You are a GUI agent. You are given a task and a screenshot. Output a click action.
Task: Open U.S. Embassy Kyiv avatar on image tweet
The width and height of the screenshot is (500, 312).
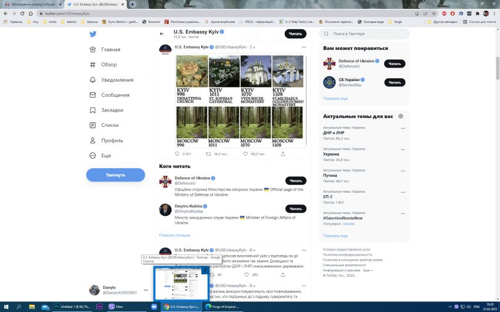(x=165, y=50)
